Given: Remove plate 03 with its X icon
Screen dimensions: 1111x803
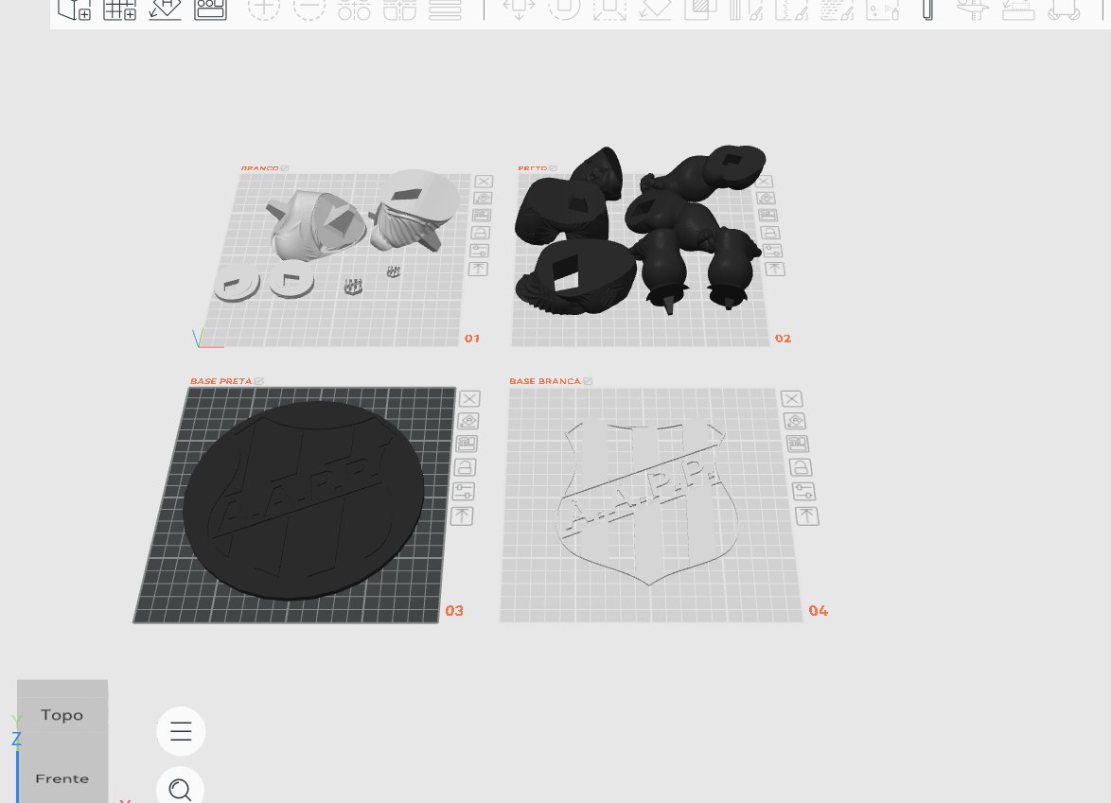Looking at the screenshot, I should [469, 399].
